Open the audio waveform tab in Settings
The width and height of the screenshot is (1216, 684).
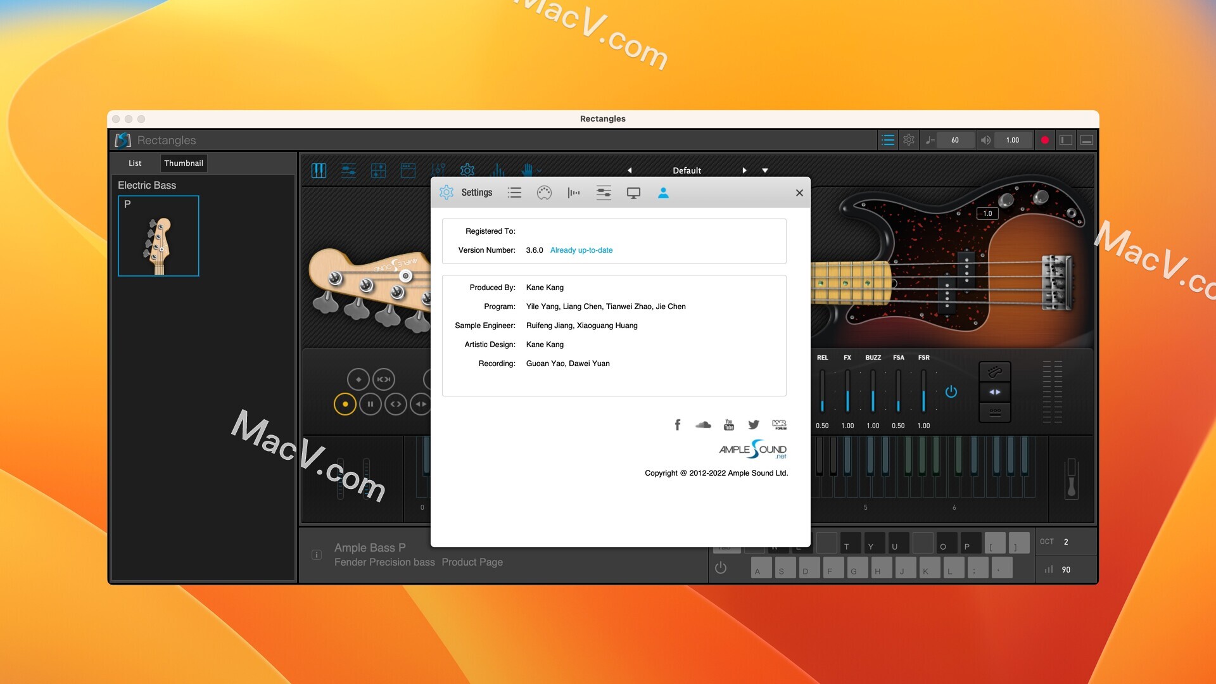coord(574,193)
